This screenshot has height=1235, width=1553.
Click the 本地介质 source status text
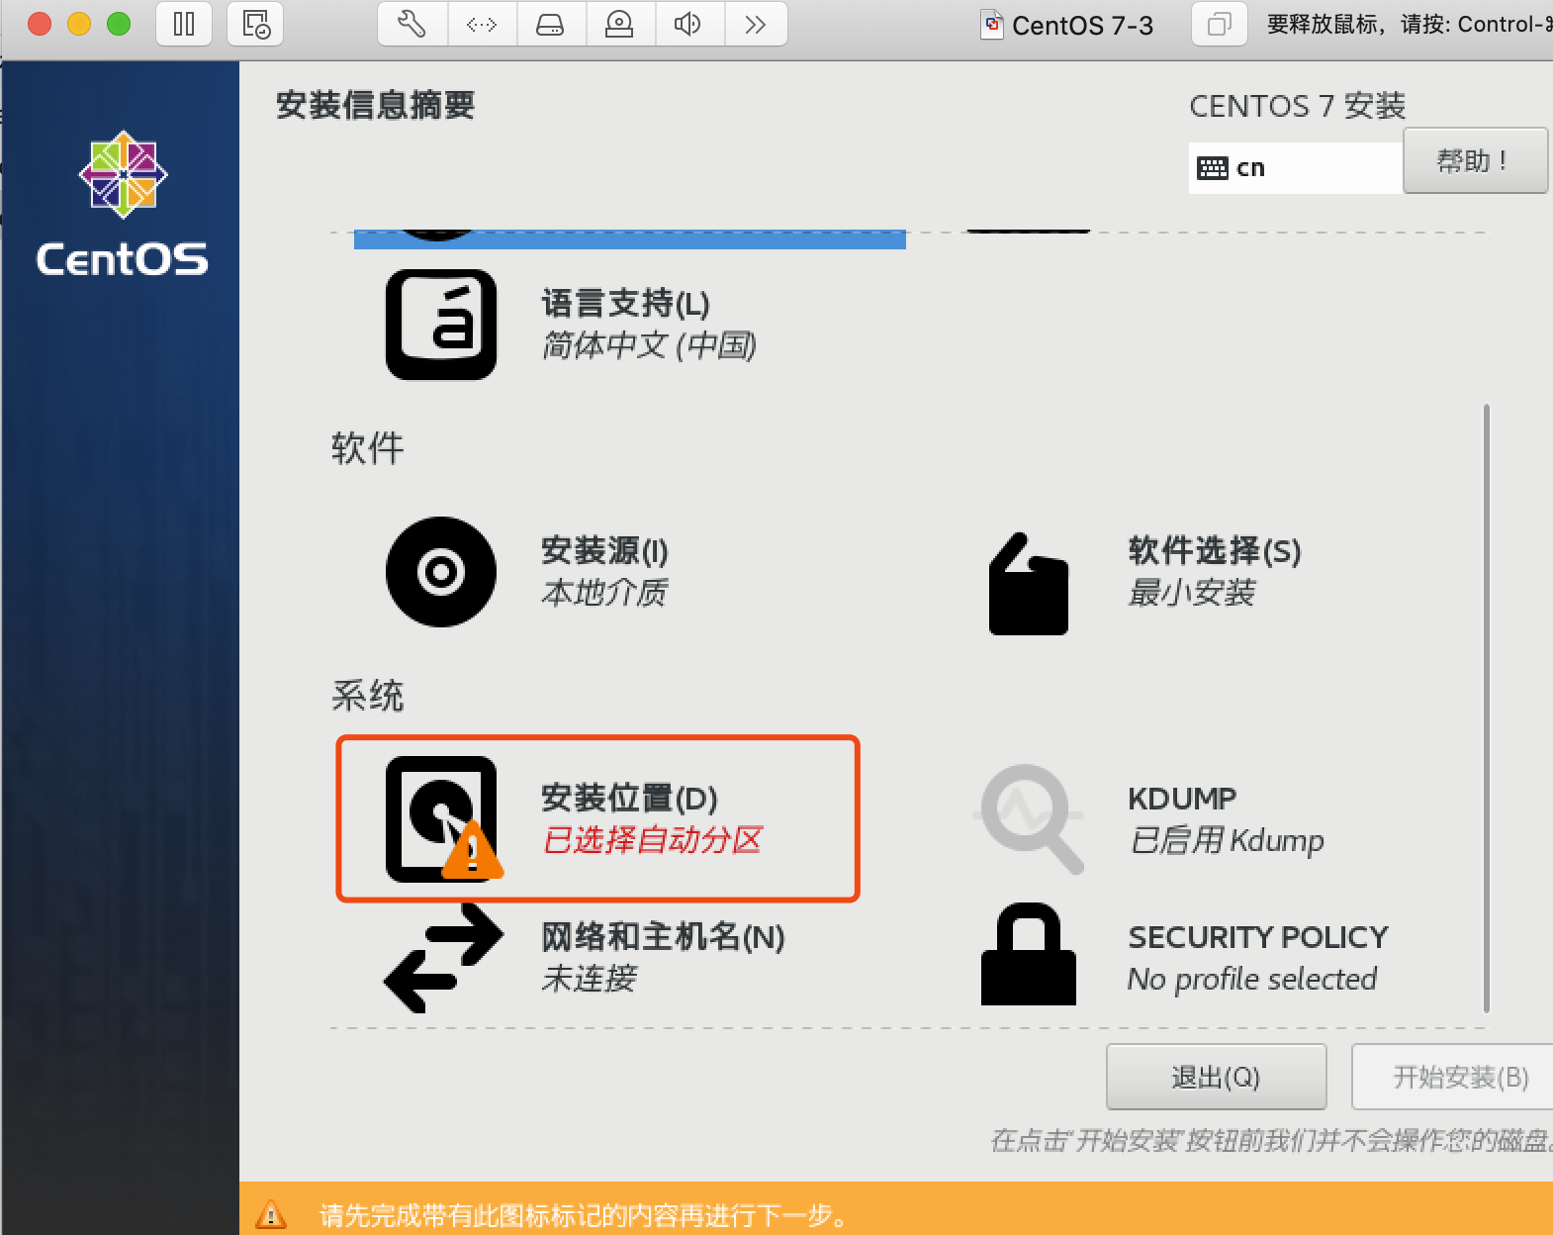pos(605,593)
